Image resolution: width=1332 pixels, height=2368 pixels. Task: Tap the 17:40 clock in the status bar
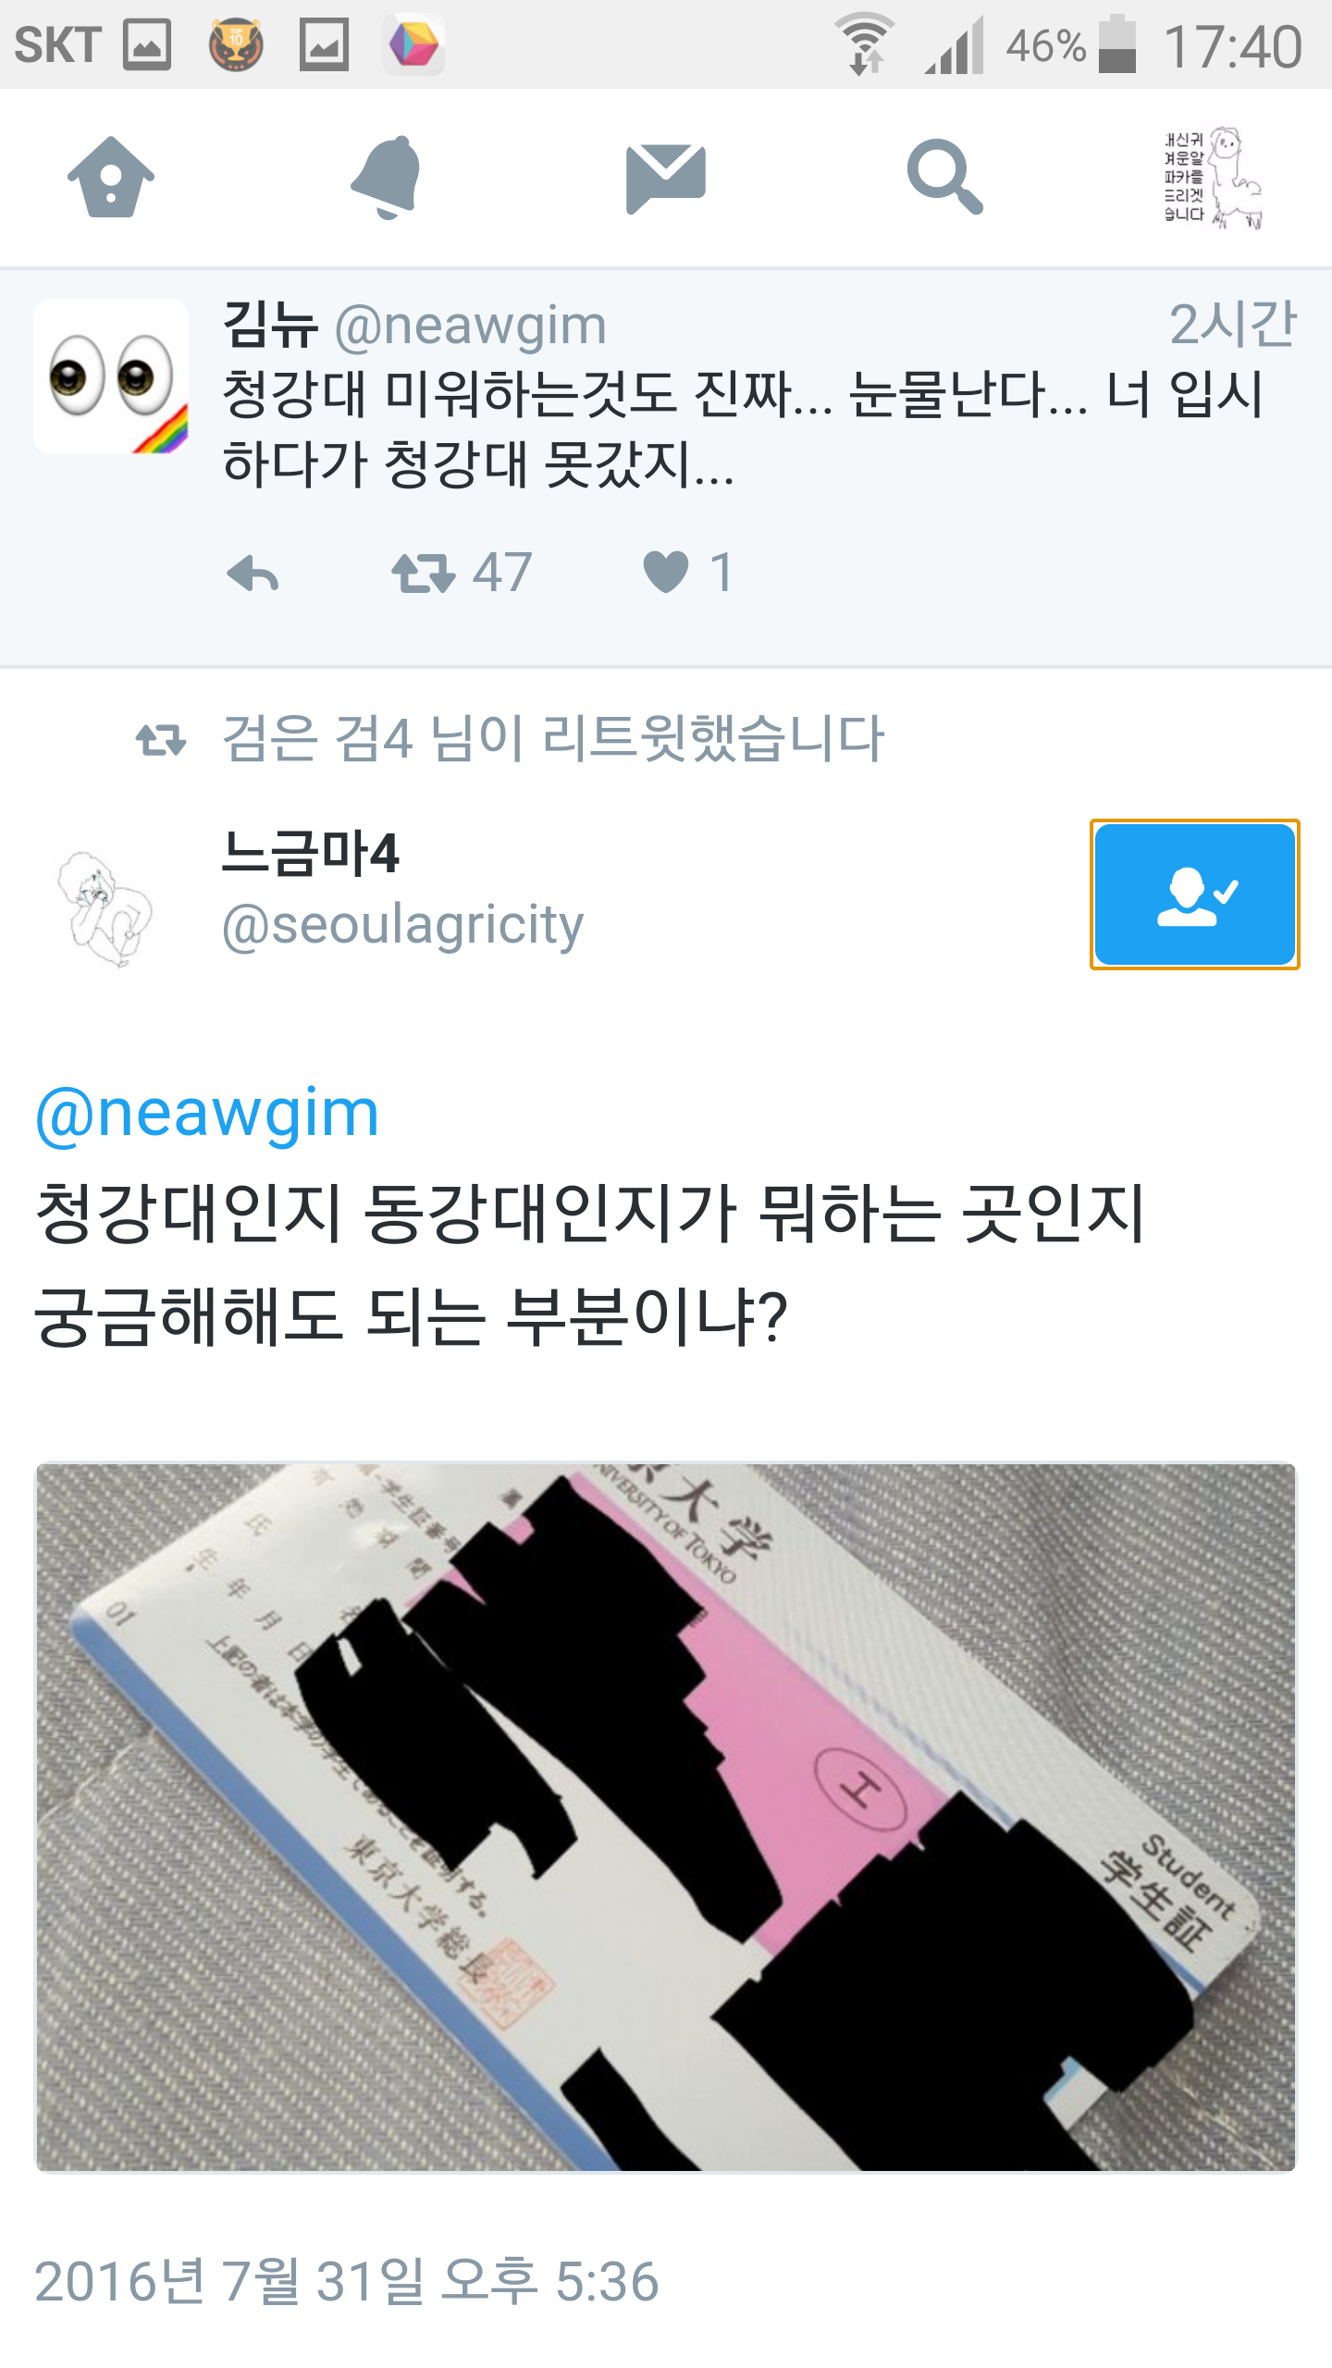tap(1233, 45)
